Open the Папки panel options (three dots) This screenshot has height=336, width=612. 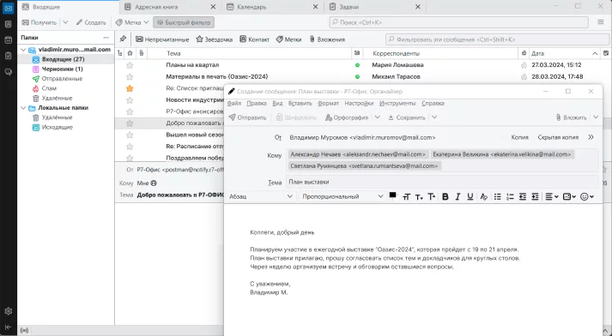pyautogui.click(x=106, y=38)
